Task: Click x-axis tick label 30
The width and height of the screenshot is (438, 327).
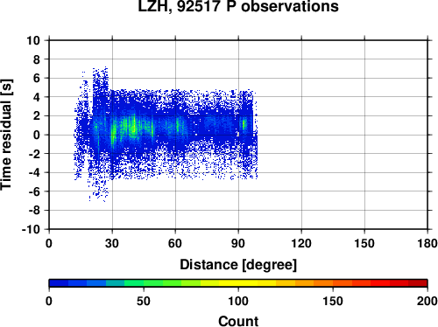Action: (x=112, y=243)
